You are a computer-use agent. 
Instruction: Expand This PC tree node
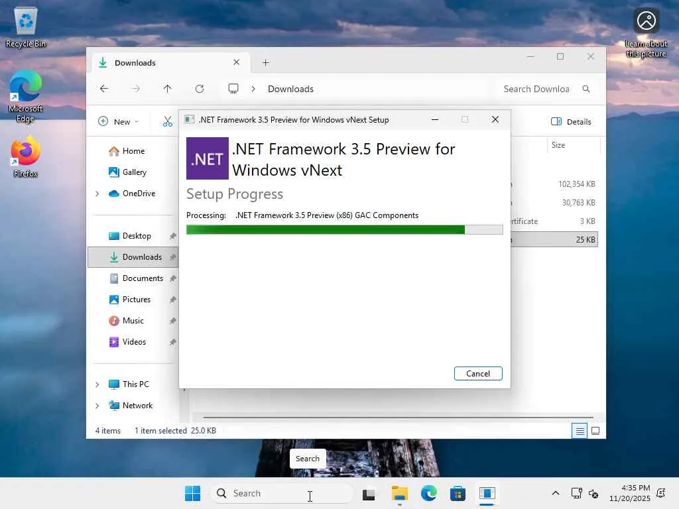pyautogui.click(x=97, y=384)
